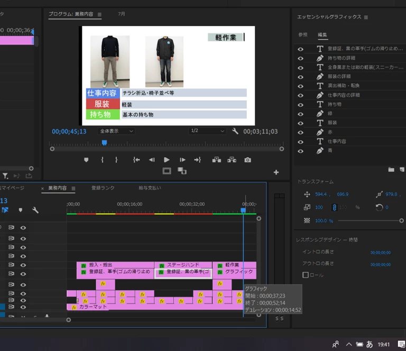
Task: Hide the 演出補助・転換 layer
Action: (x=300, y=86)
